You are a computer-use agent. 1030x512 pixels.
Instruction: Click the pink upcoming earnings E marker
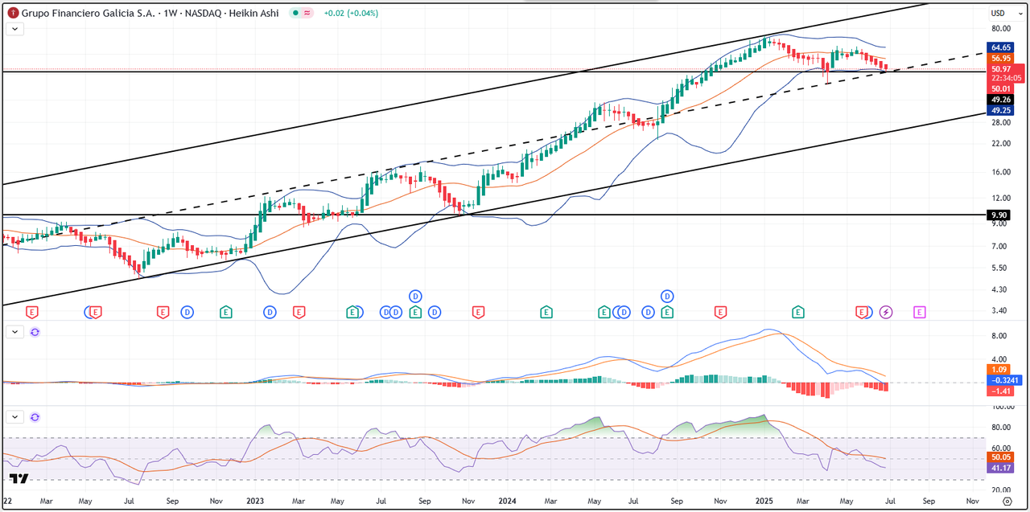point(920,311)
